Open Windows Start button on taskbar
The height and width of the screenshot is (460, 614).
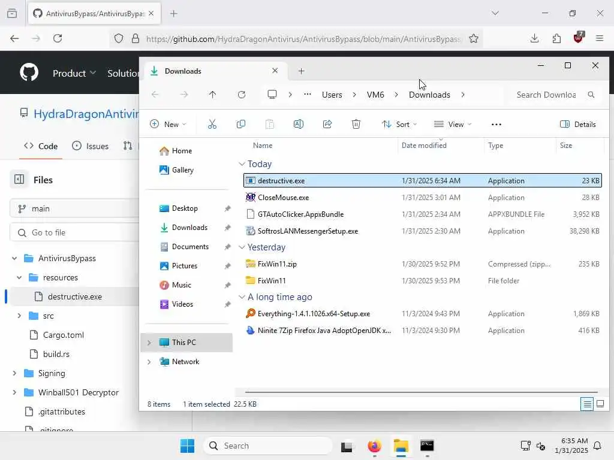[x=187, y=446]
